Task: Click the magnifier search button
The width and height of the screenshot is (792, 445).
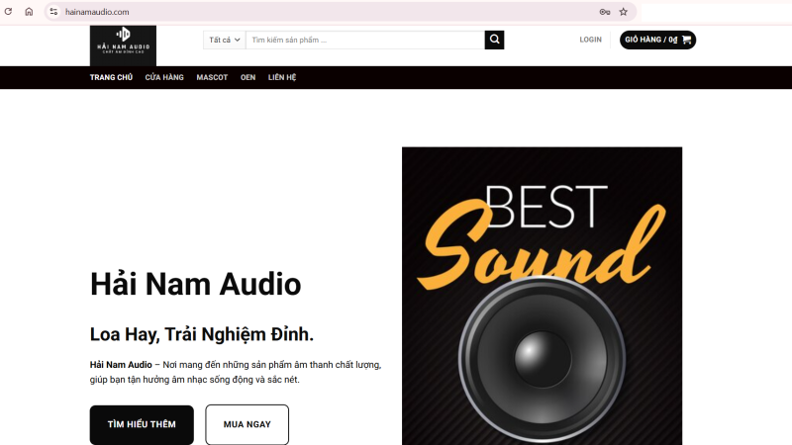Action: 494,40
